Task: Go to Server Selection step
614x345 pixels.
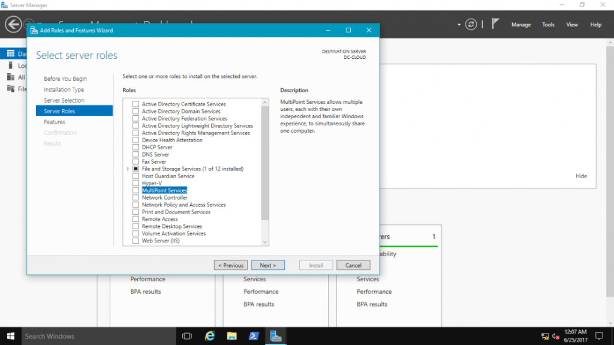Action: [64, 100]
